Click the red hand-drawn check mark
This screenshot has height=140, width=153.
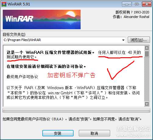(x=121, y=70)
